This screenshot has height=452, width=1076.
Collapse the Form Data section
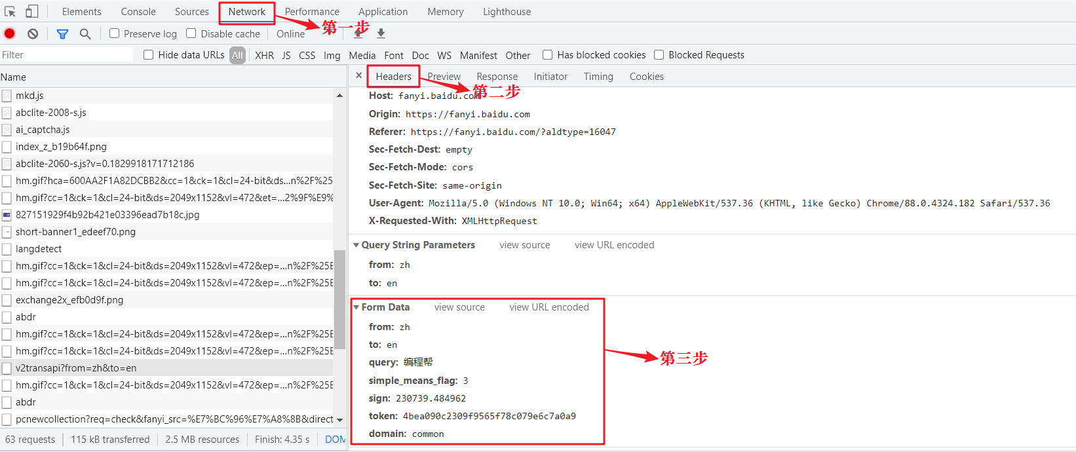point(356,307)
